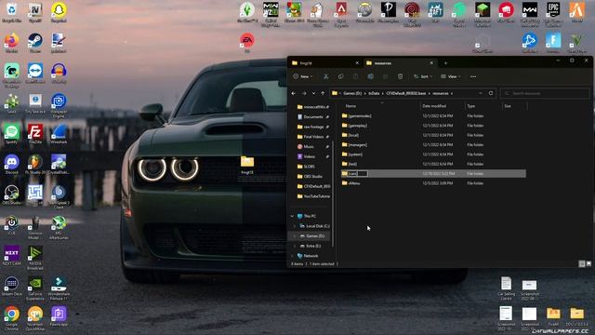Open the Sims 4 desktop shortcut
Screen dimensions: 595x335
247,12
